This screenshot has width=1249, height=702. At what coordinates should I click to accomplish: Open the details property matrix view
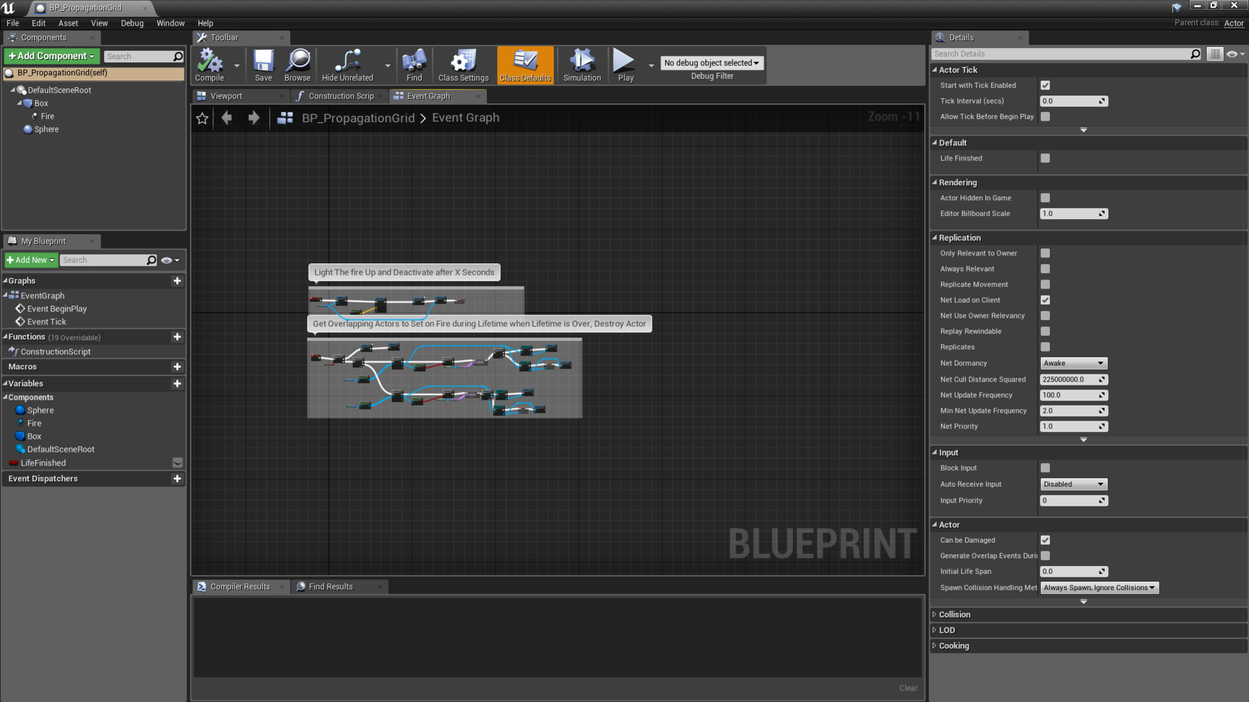coord(1215,54)
